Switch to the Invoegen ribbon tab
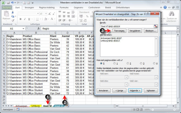 29,8
